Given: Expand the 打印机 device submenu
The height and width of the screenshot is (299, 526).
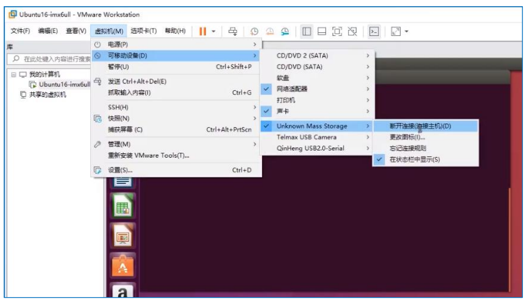Looking at the screenshot, I should [317, 100].
